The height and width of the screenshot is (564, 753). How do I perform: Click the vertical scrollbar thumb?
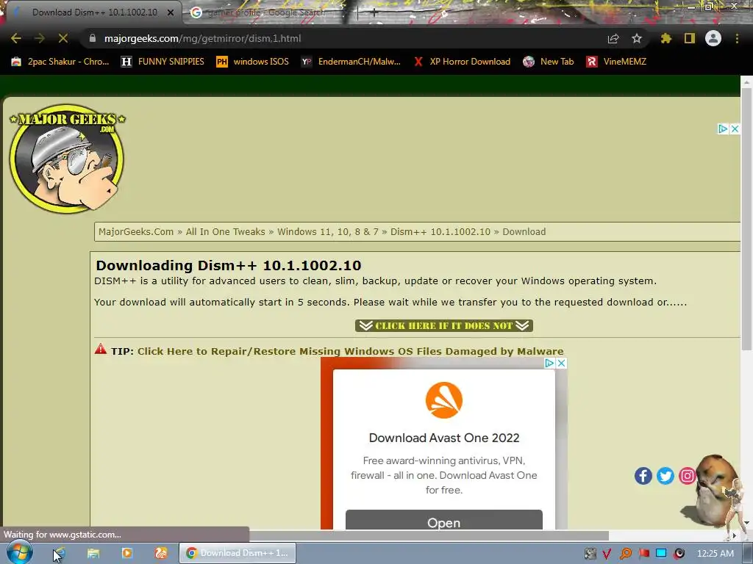[746, 219]
